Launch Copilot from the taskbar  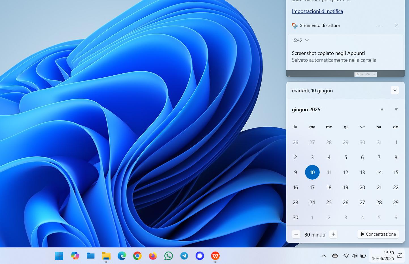pyautogui.click(x=75, y=256)
